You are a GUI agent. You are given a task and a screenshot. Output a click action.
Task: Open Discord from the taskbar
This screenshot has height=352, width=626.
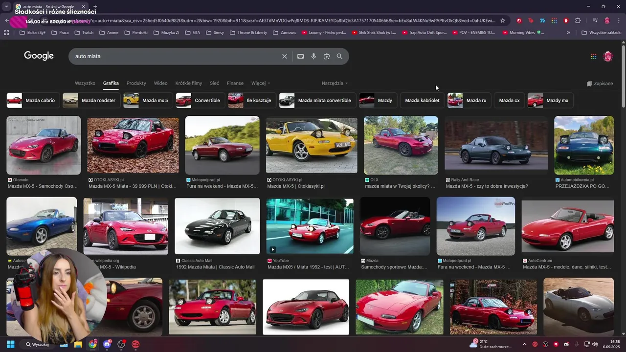(x=107, y=344)
